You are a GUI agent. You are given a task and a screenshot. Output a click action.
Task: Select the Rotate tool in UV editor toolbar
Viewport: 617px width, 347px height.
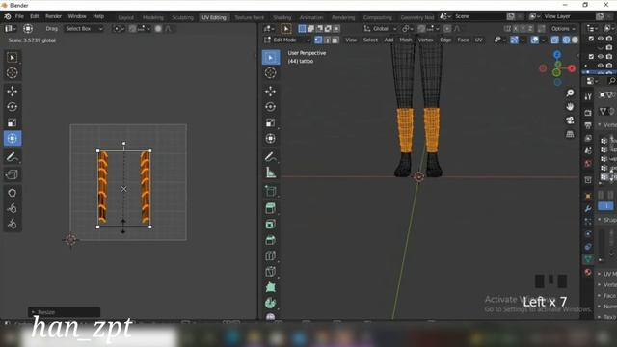(x=13, y=107)
